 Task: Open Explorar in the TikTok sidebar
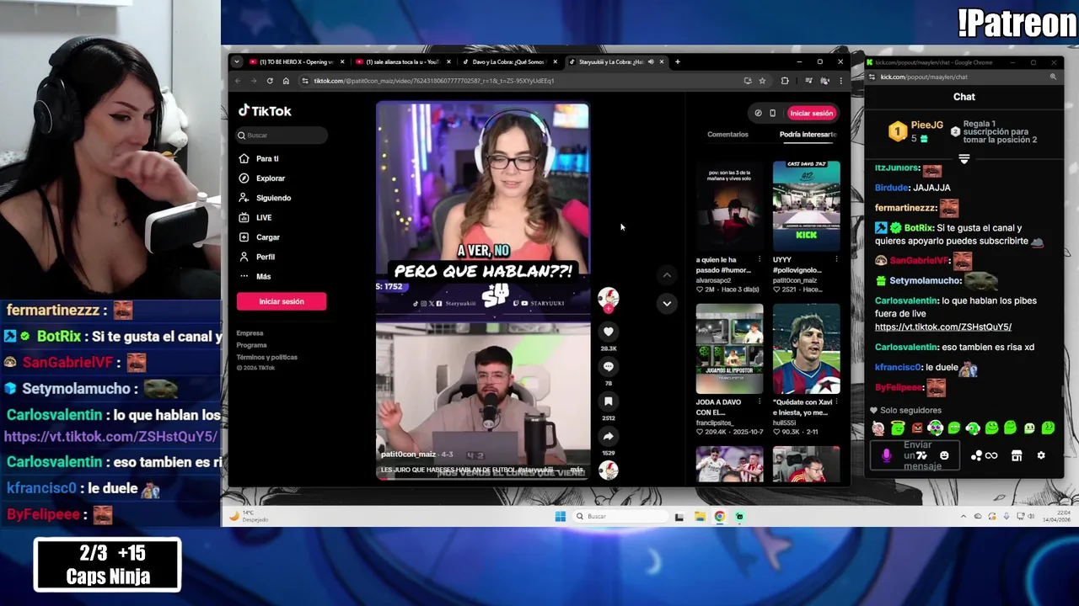[x=262, y=178]
